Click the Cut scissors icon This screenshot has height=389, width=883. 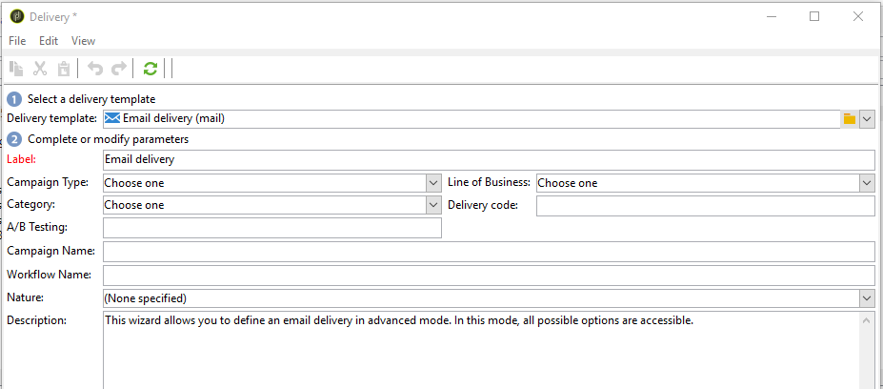pos(40,68)
